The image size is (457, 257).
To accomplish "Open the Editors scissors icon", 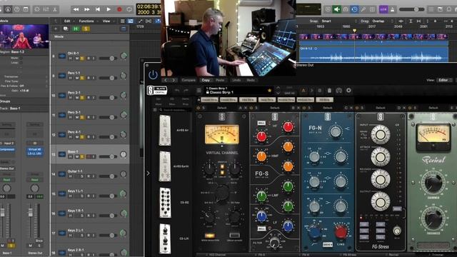I will (55, 9).
